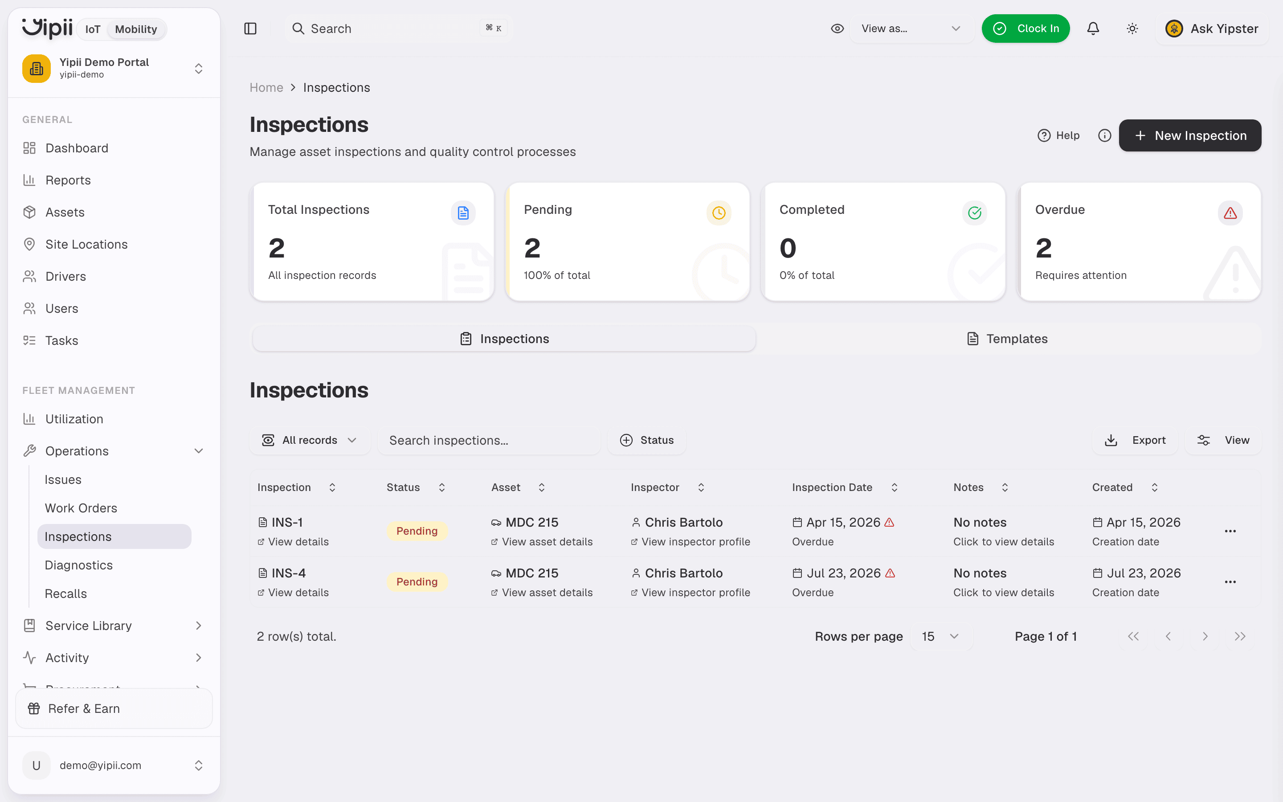Go to next page arrow
The width and height of the screenshot is (1283, 802).
[1205, 636]
